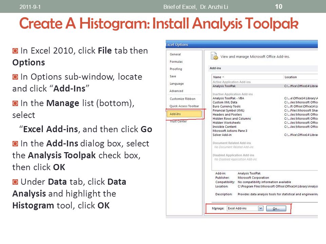This screenshot has width=326, height=244.
Task: Open the Trust Center category
Action: (x=178, y=121)
